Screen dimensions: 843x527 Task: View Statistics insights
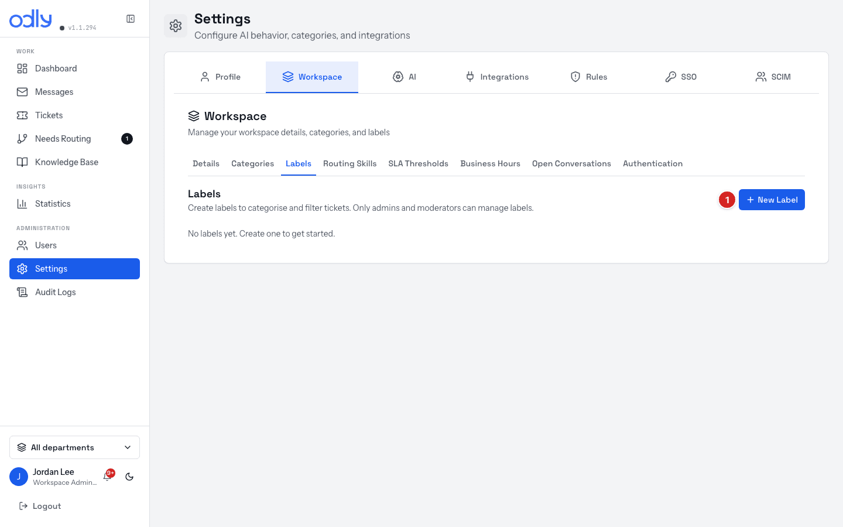tap(74, 204)
